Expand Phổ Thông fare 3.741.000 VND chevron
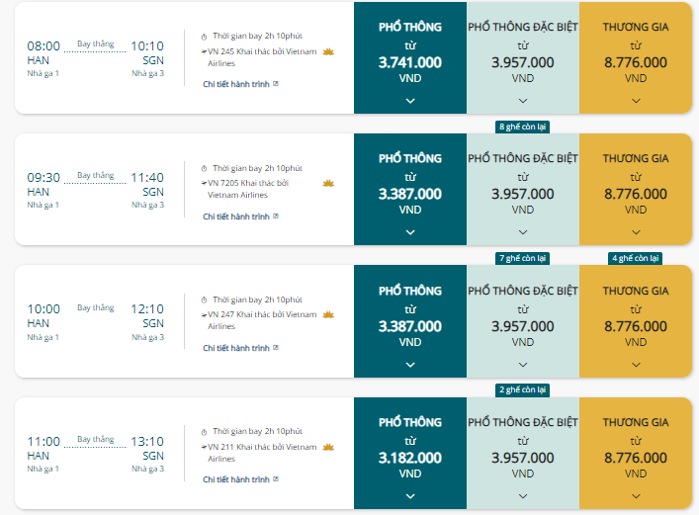Image resolution: width=699 pixels, height=515 pixels. 410,101
